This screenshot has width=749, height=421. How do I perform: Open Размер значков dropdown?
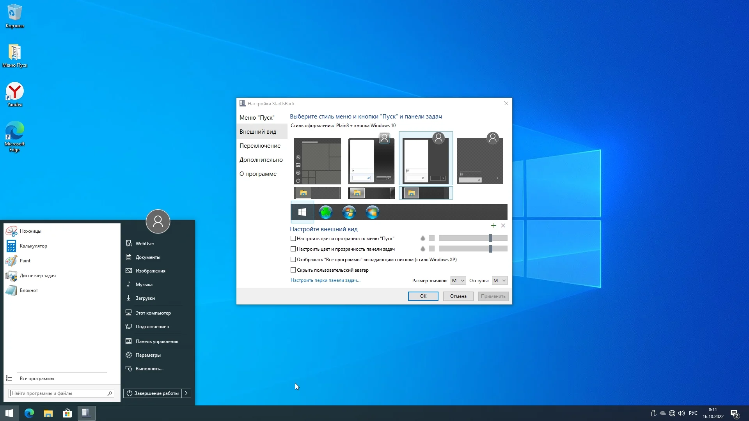[x=458, y=281]
